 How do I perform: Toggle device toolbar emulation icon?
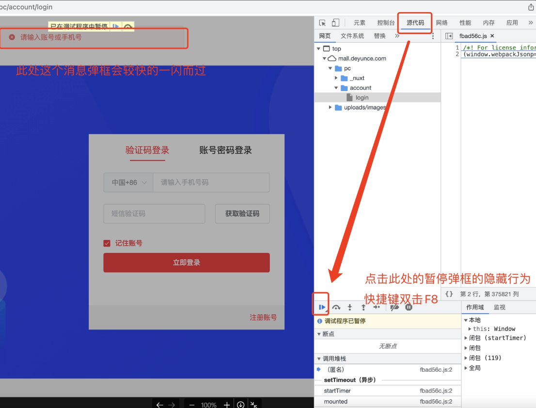[x=335, y=23]
